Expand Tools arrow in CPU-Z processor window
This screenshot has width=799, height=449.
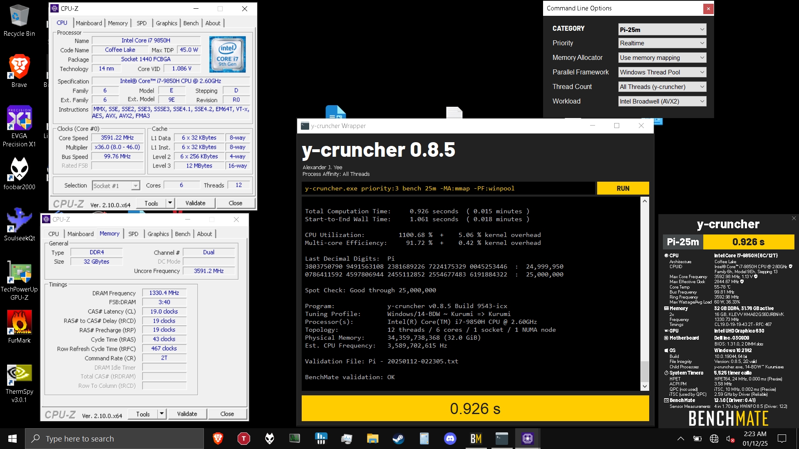point(170,203)
